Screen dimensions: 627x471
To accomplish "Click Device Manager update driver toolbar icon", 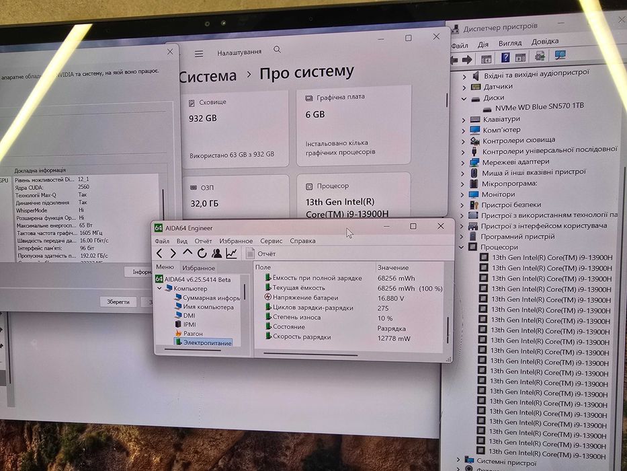I will 540,56.
